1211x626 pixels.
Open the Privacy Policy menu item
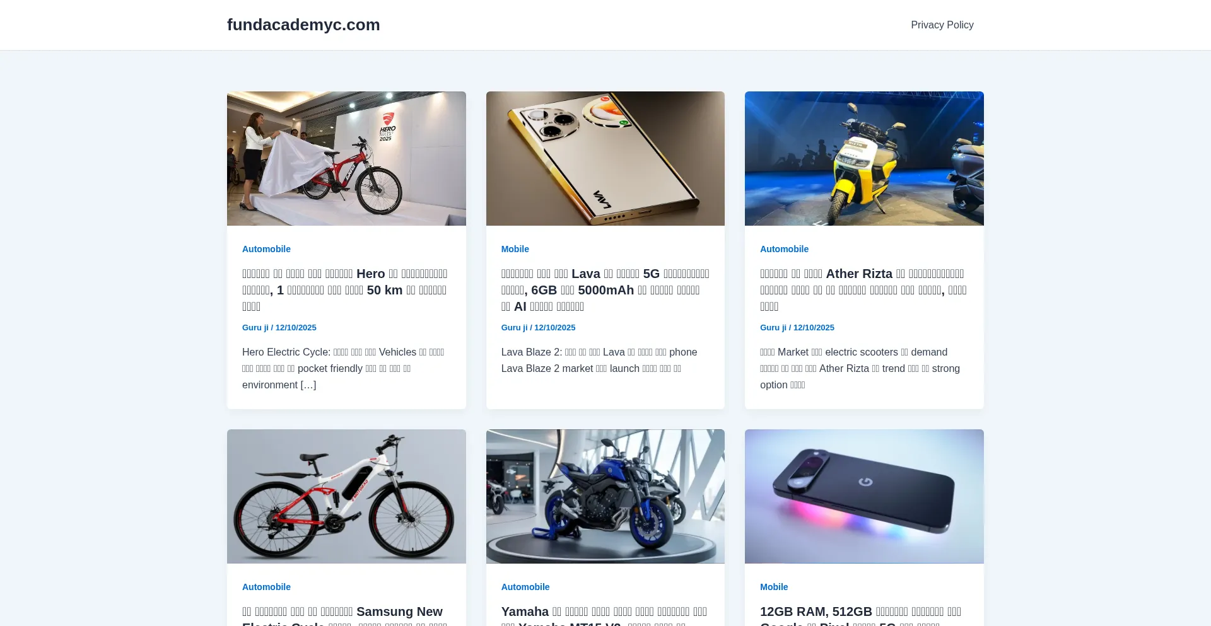[x=942, y=25]
